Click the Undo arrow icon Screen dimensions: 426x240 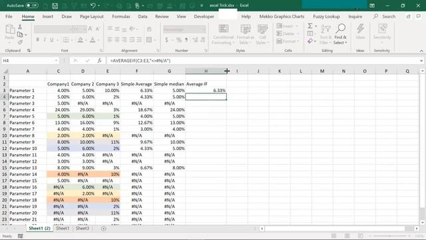93,5
